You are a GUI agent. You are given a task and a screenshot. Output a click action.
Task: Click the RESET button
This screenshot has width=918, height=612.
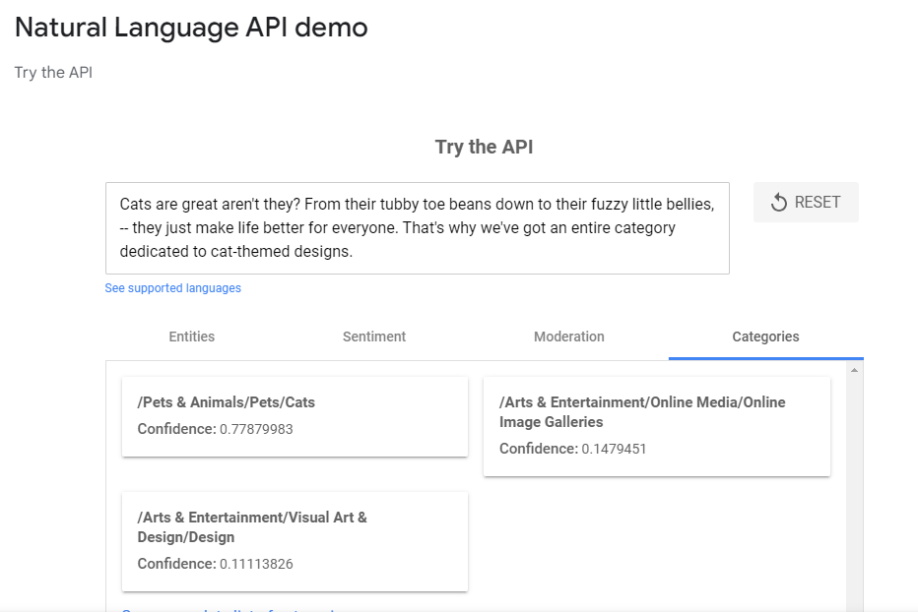(806, 202)
